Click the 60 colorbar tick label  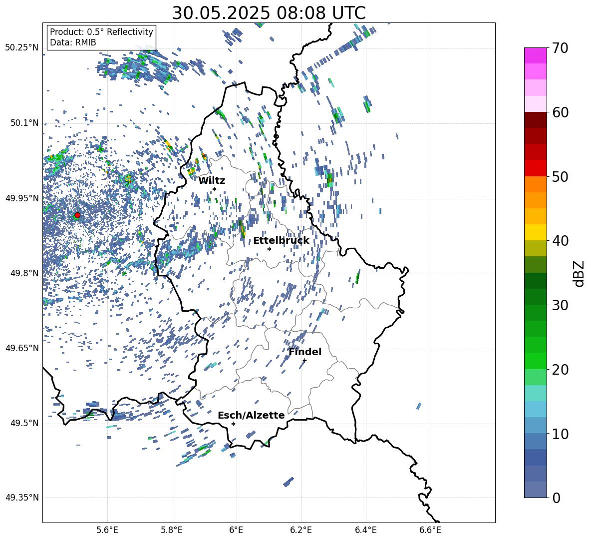coord(560,112)
